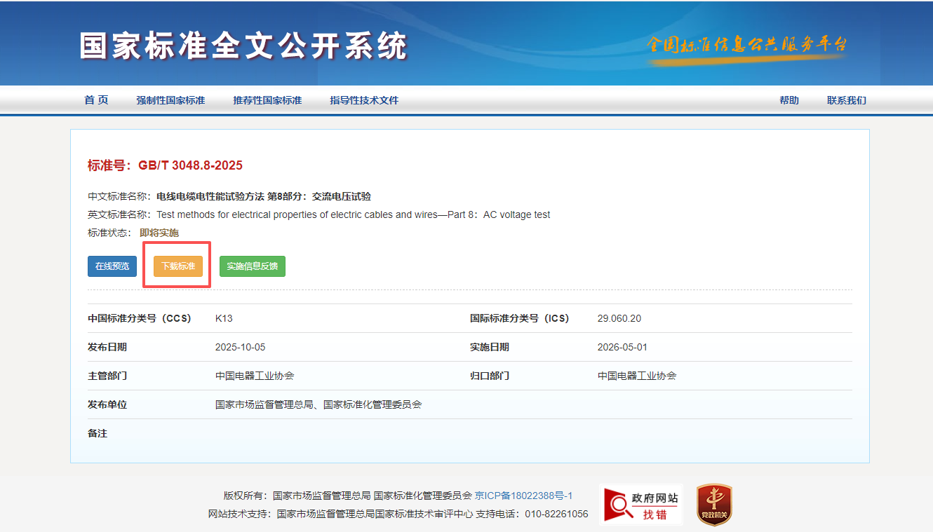Click the English standard name text

click(353, 214)
